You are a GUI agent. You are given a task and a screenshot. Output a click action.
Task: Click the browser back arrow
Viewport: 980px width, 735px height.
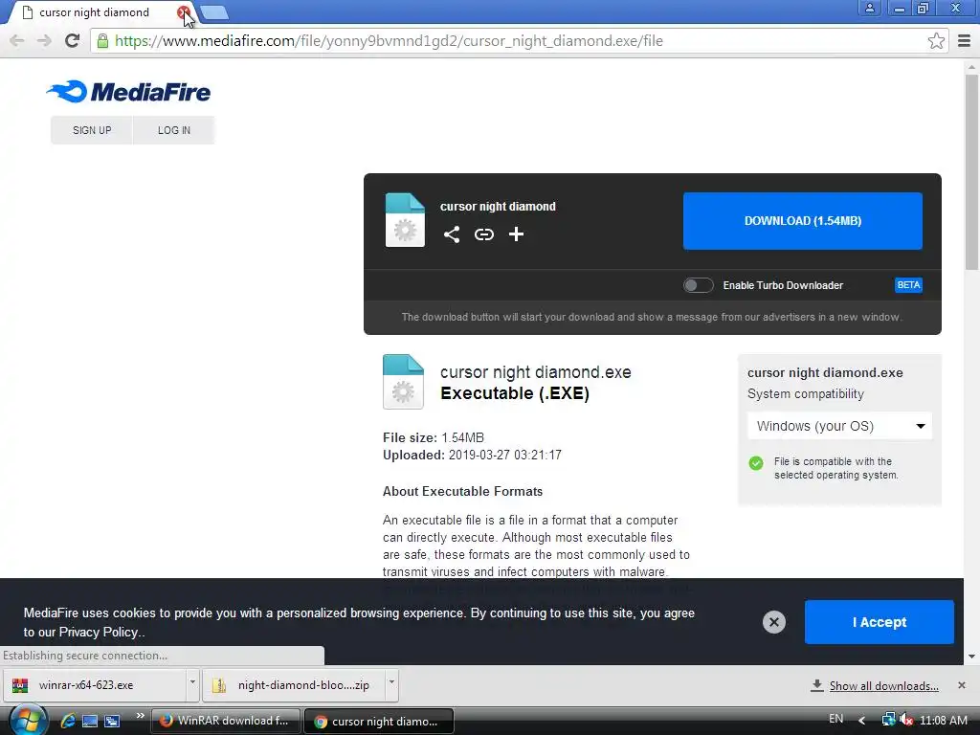tap(17, 41)
